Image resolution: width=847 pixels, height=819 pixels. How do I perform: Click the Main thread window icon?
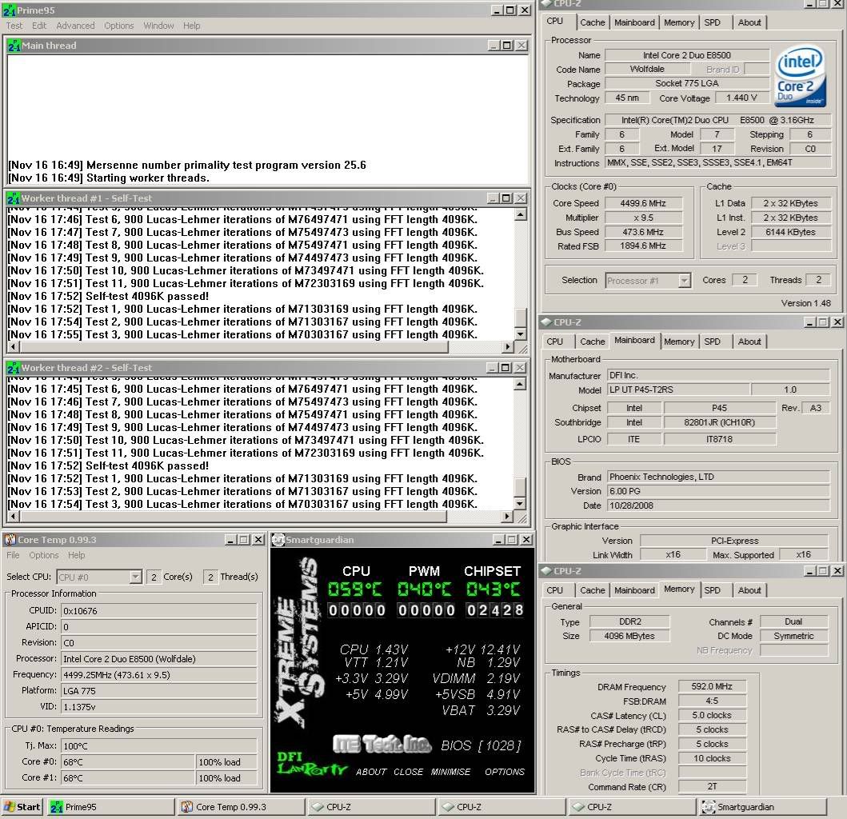(x=14, y=46)
